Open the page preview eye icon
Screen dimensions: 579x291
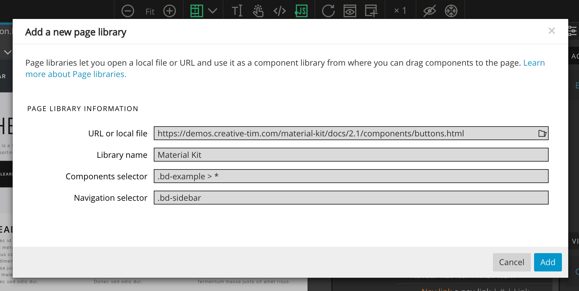click(x=350, y=11)
